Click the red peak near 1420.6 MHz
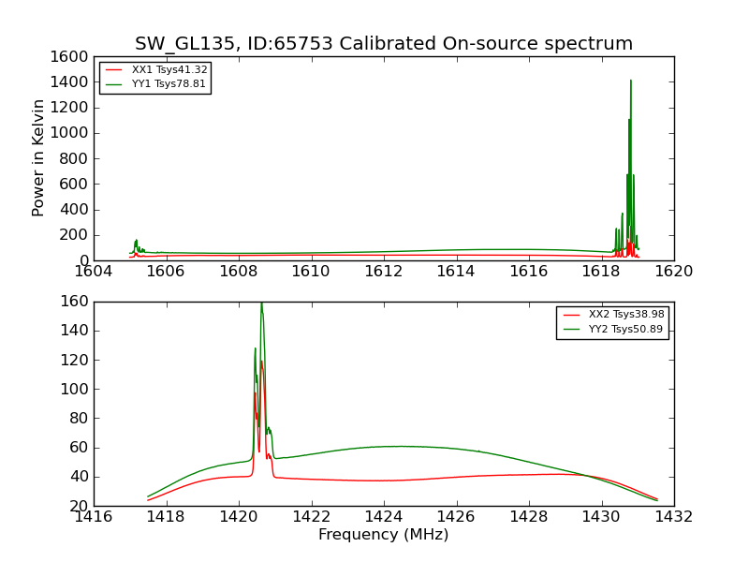The width and height of the screenshot is (749, 562). pos(262,362)
